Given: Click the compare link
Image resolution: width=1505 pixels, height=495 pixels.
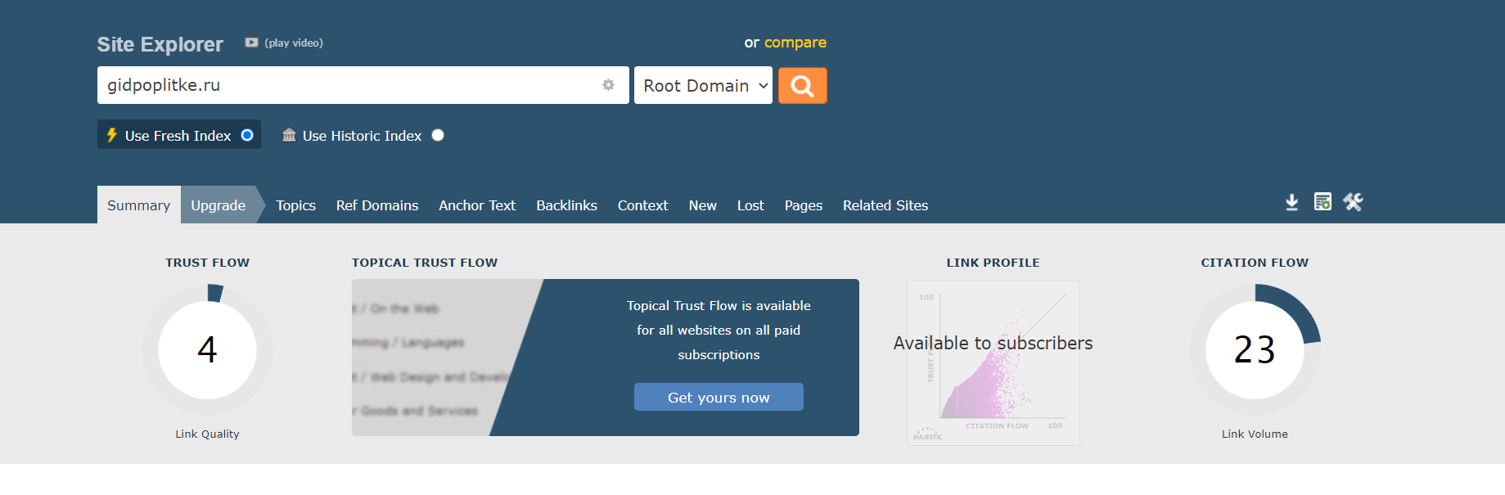Looking at the screenshot, I should pos(795,43).
